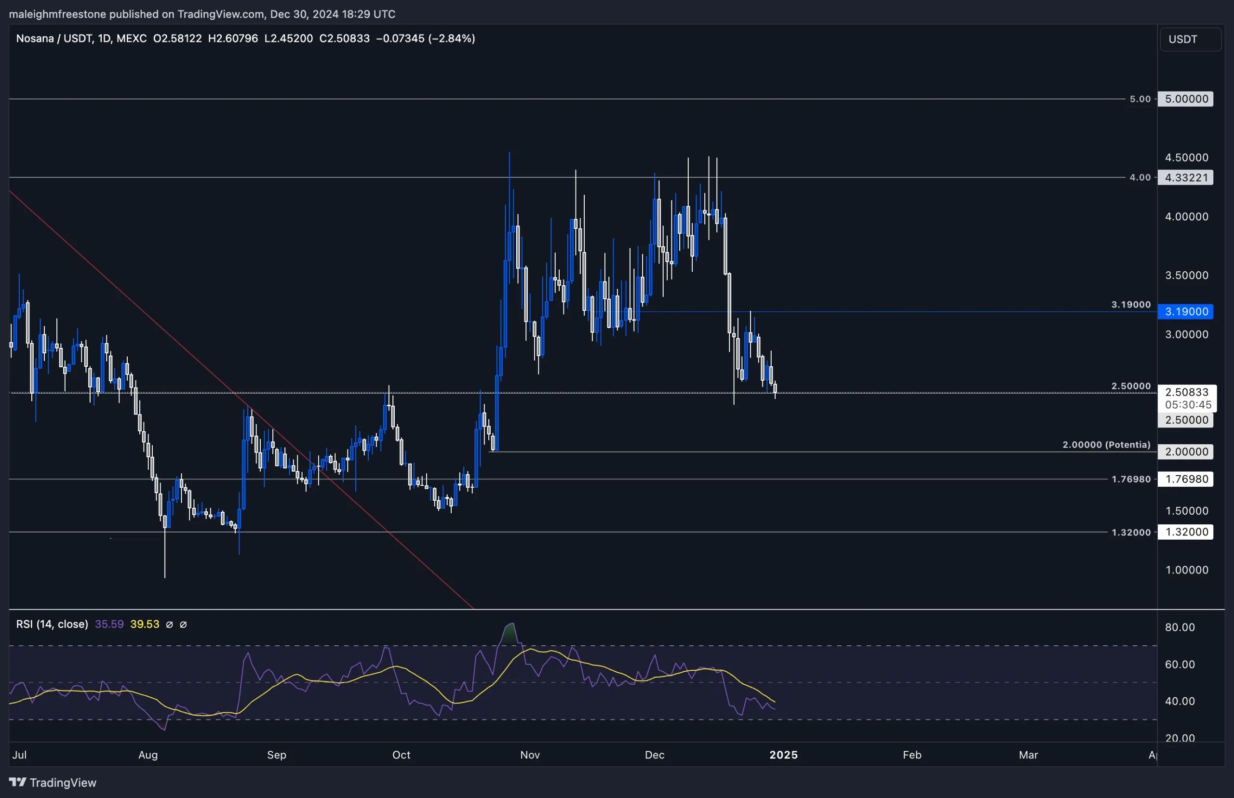Open the RSI (14, close) indicator legend

pyautogui.click(x=52, y=625)
